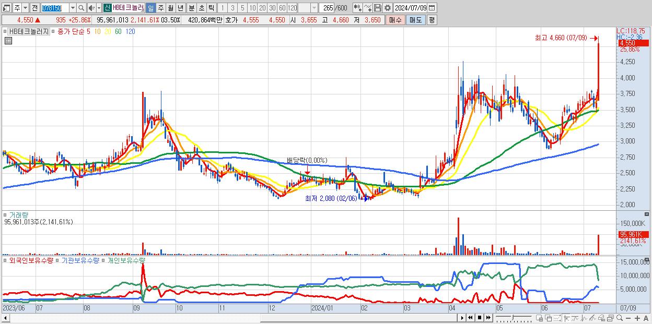Click the orange 10-day moving average label
The width and height of the screenshot is (652, 324).
[x=97, y=31]
